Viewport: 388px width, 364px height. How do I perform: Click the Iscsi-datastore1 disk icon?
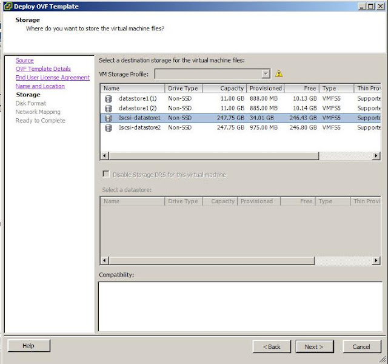tap(109, 118)
